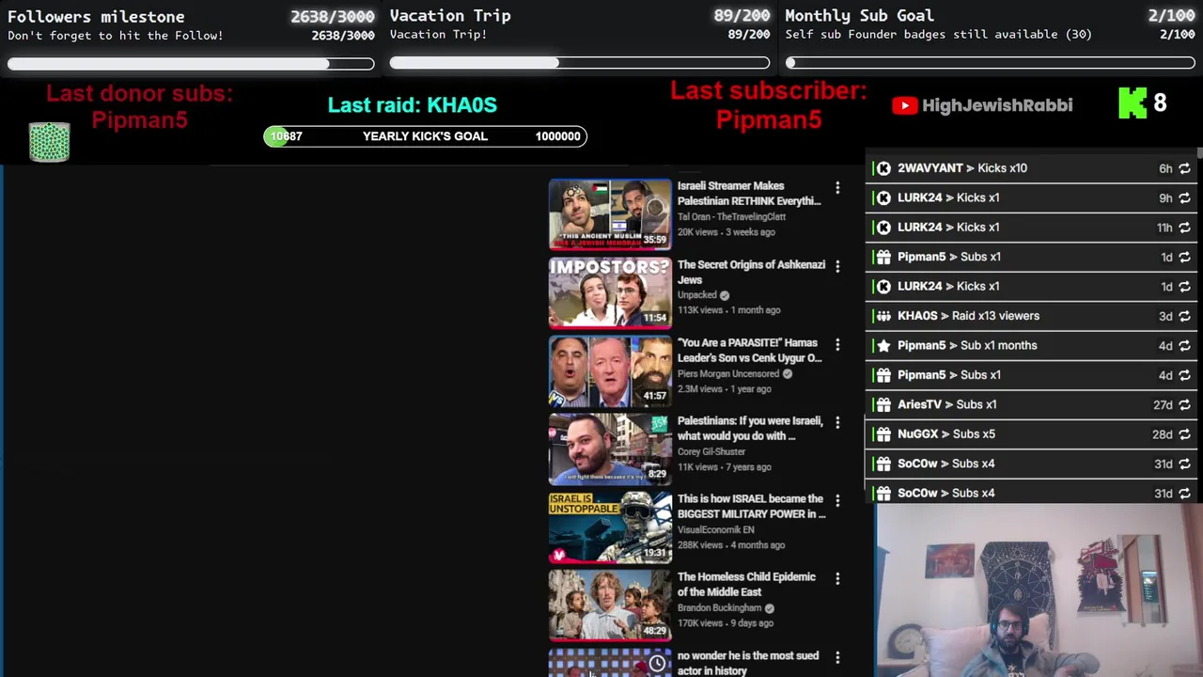This screenshot has width=1203, height=677.
Task: Replay the LURK24 Kicks alert from 11h ago
Action: pyautogui.click(x=1184, y=228)
